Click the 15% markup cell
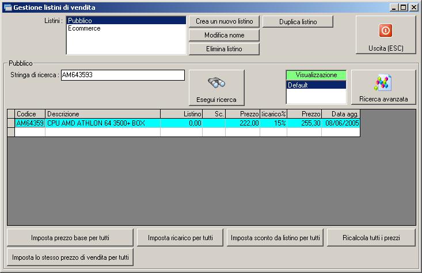 point(273,123)
